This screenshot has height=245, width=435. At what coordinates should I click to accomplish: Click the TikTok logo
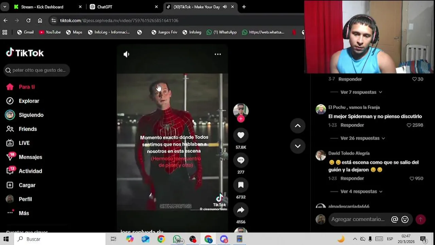click(x=25, y=52)
